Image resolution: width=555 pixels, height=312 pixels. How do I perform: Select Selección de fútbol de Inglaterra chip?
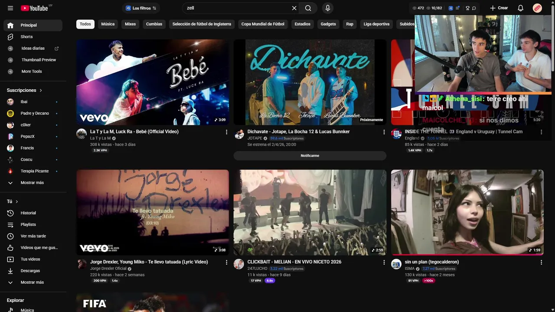point(202,24)
